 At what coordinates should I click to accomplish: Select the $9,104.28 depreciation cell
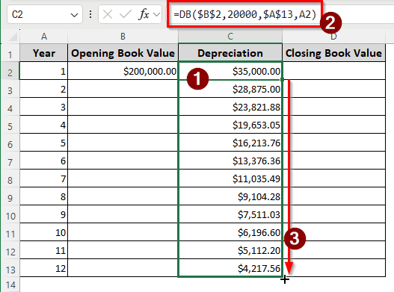(230, 196)
